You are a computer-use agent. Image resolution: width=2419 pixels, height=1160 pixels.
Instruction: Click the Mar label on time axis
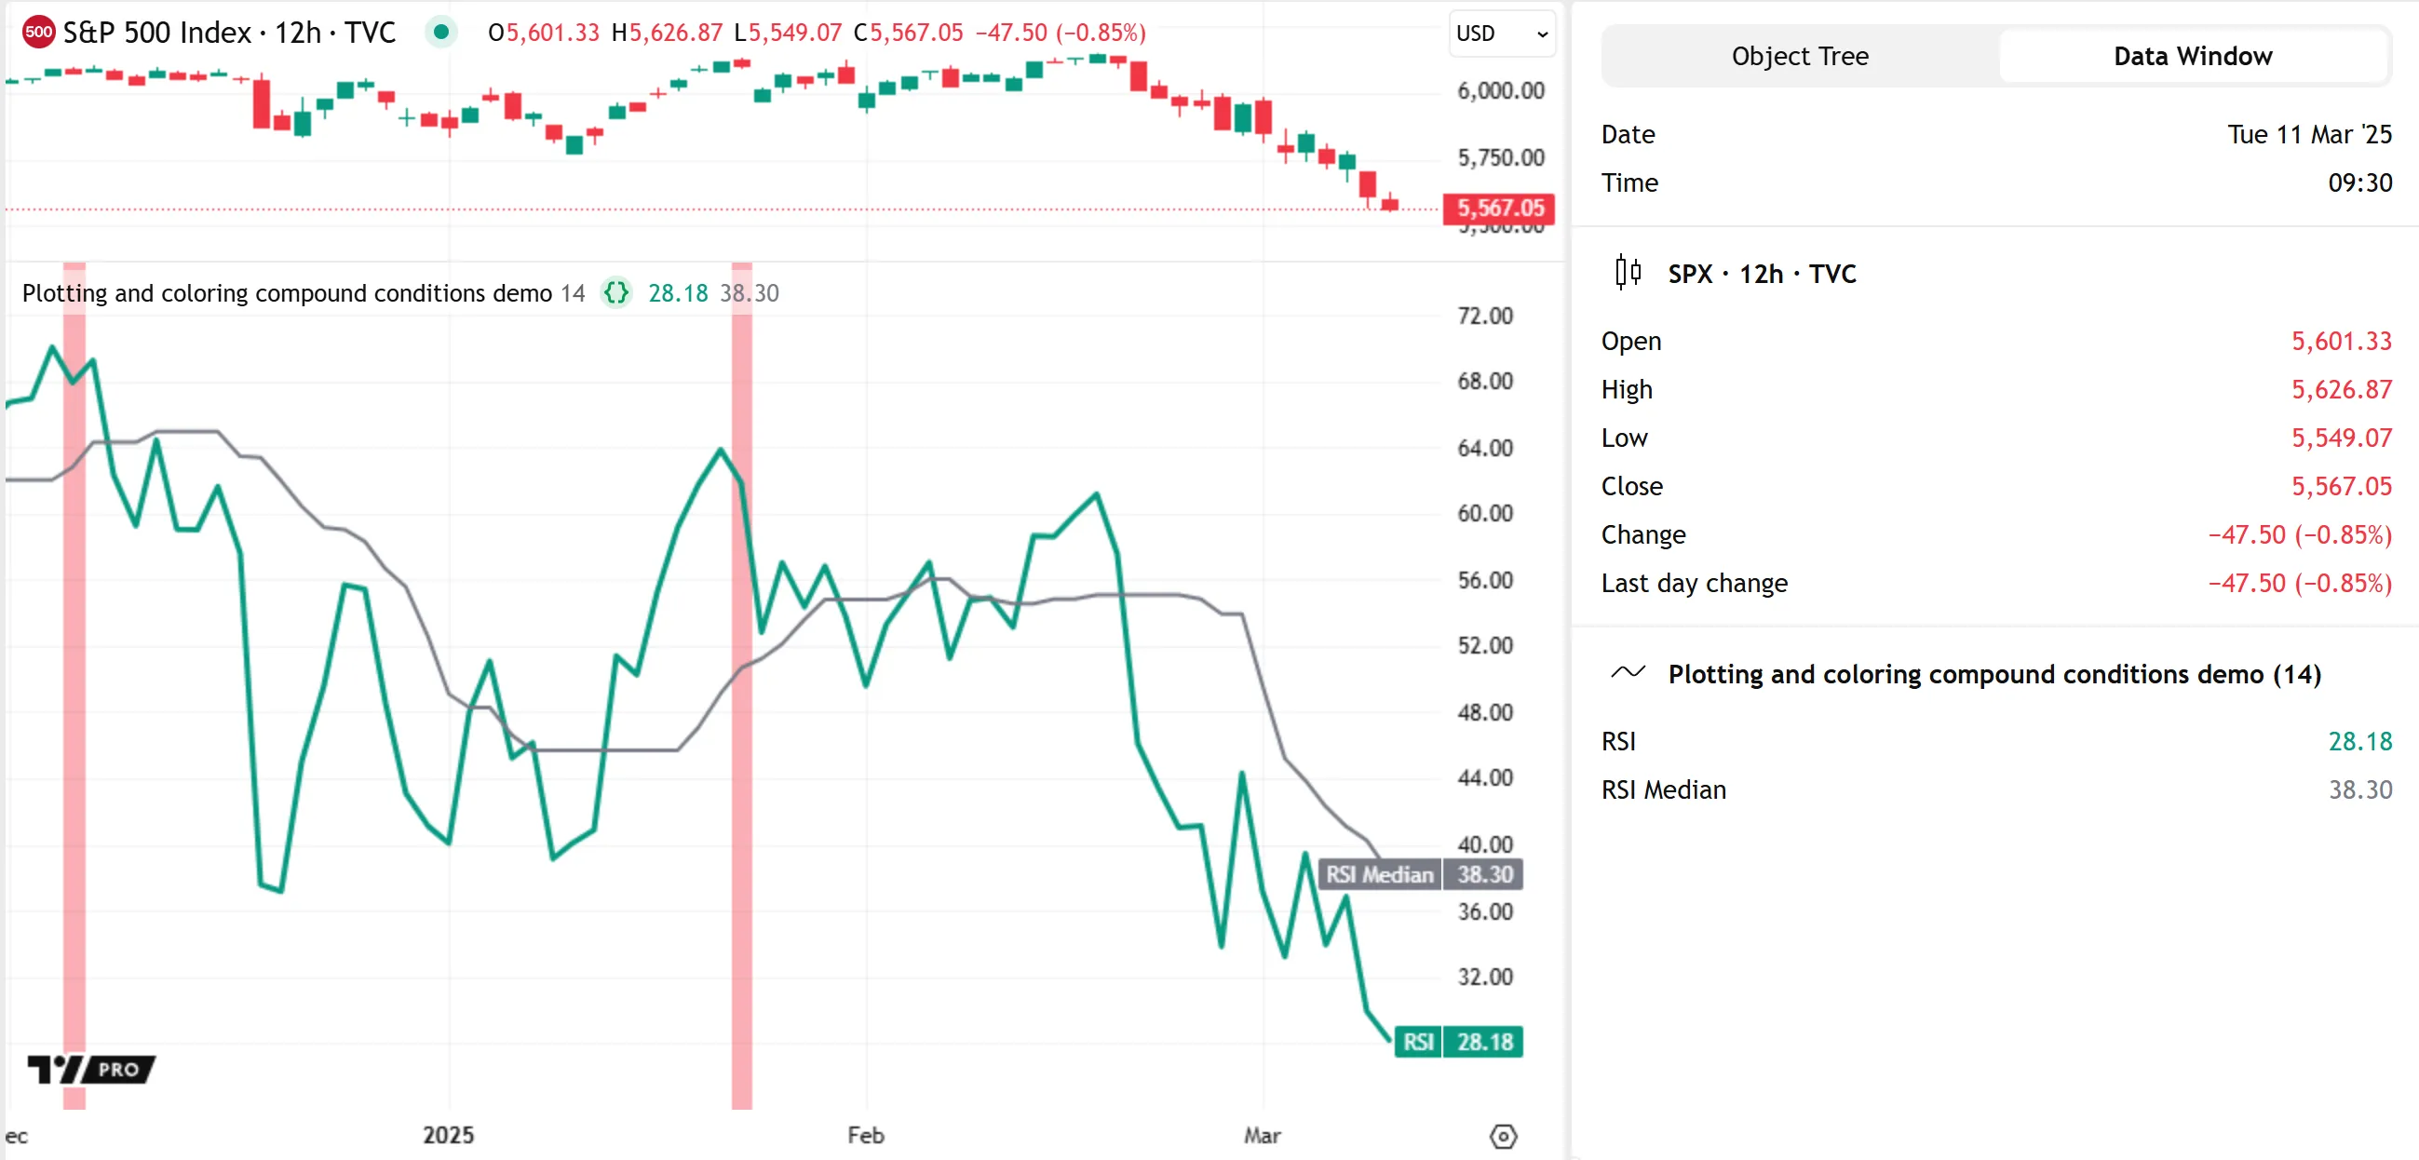coord(1262,1136)
